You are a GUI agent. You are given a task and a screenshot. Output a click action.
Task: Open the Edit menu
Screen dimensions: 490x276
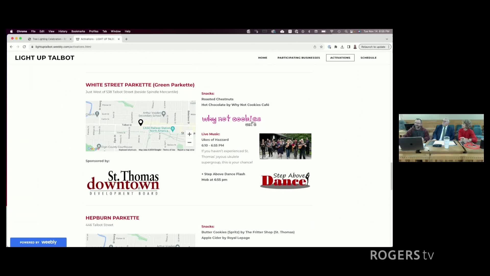click(42, 31)
